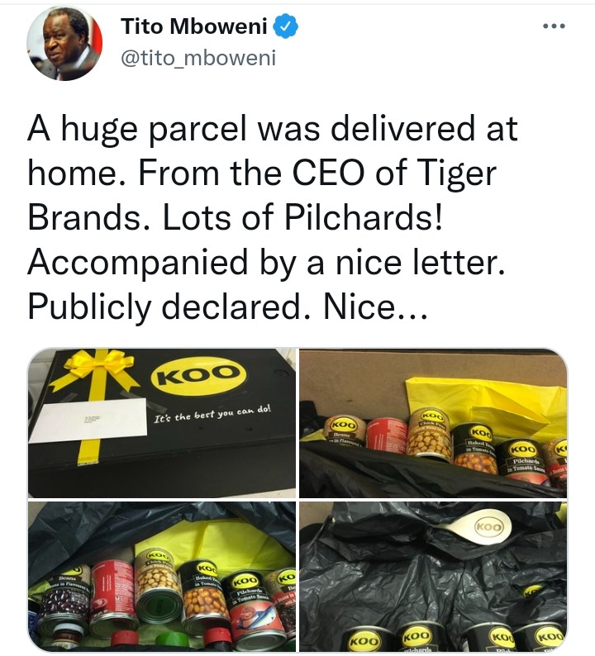Image resolution: width=595 pixels, height=656 pixels.
Task: Click the word "Pilchards!" in the tweet
Action: (363, 217)
